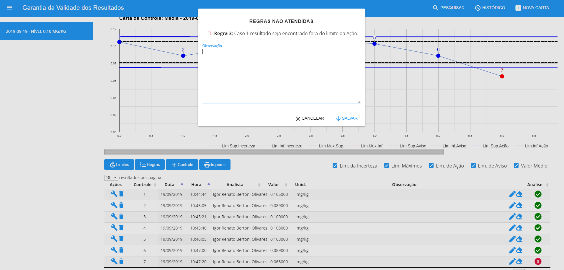Uncheck the Lim. da Incerteza checkbox
This screenshot has width=564, height=270.
335,166
